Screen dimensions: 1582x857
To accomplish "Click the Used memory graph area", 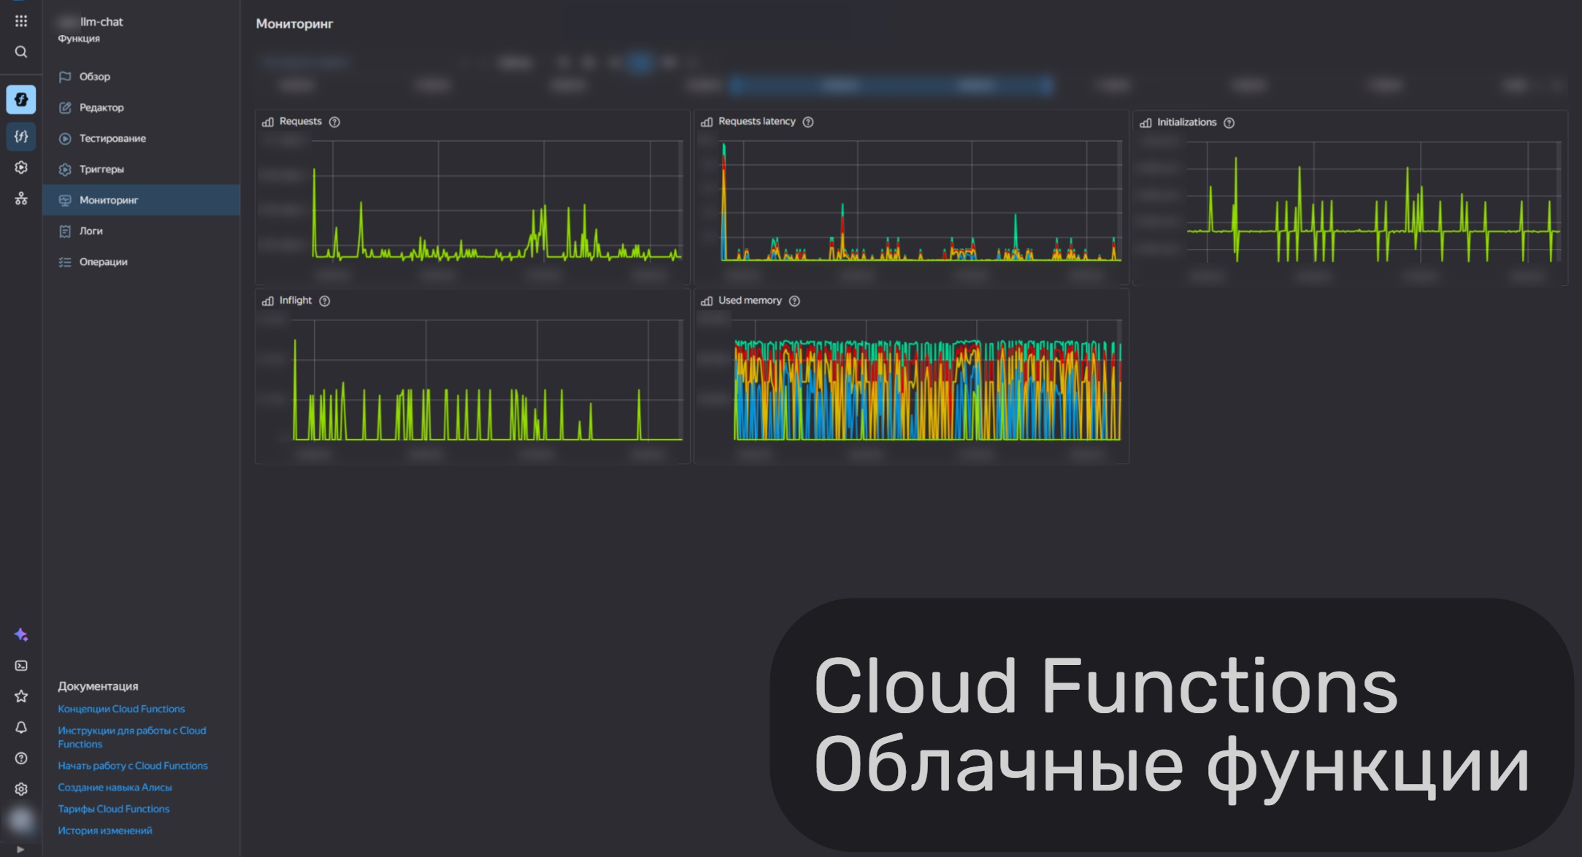I will 927,380.
